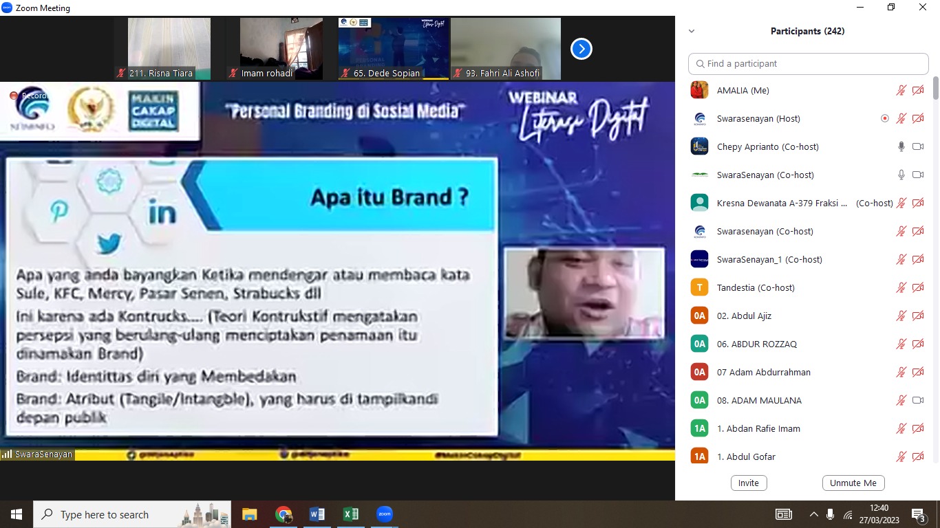The image size is (940, 528).
Task: Toggle AMALIA (Me) video off icon
Action: (x=917, y=90)
